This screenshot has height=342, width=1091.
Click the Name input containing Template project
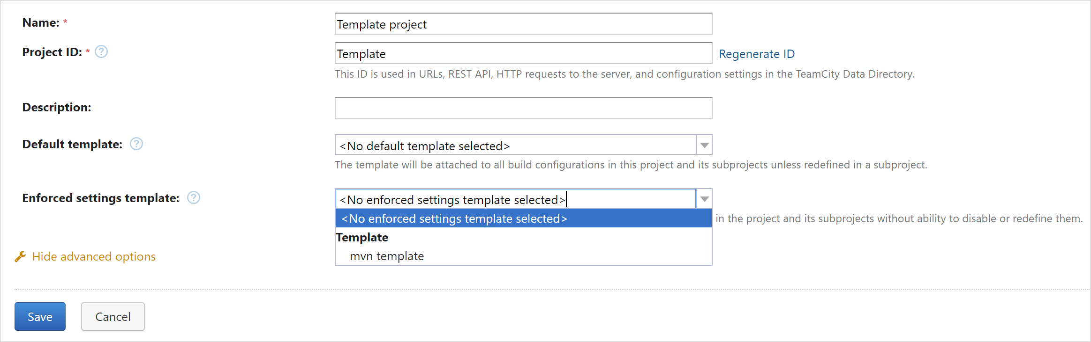click(523, 23)
